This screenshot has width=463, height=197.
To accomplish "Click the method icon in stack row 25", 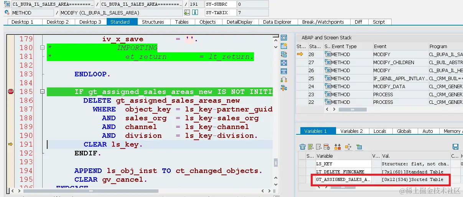I will (x=327, y=78).
